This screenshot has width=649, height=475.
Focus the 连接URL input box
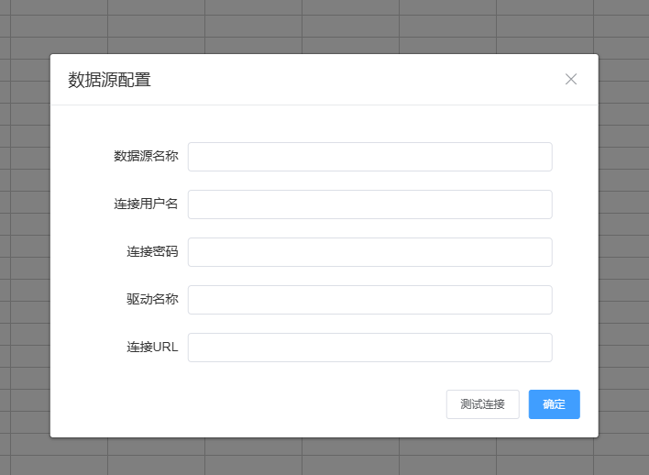coord(369,348)
